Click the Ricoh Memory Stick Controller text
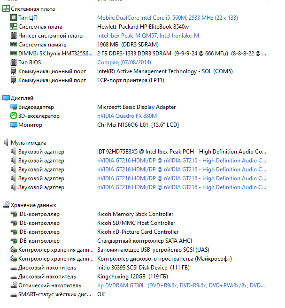 pyautogui.click(x=135, y=214)
